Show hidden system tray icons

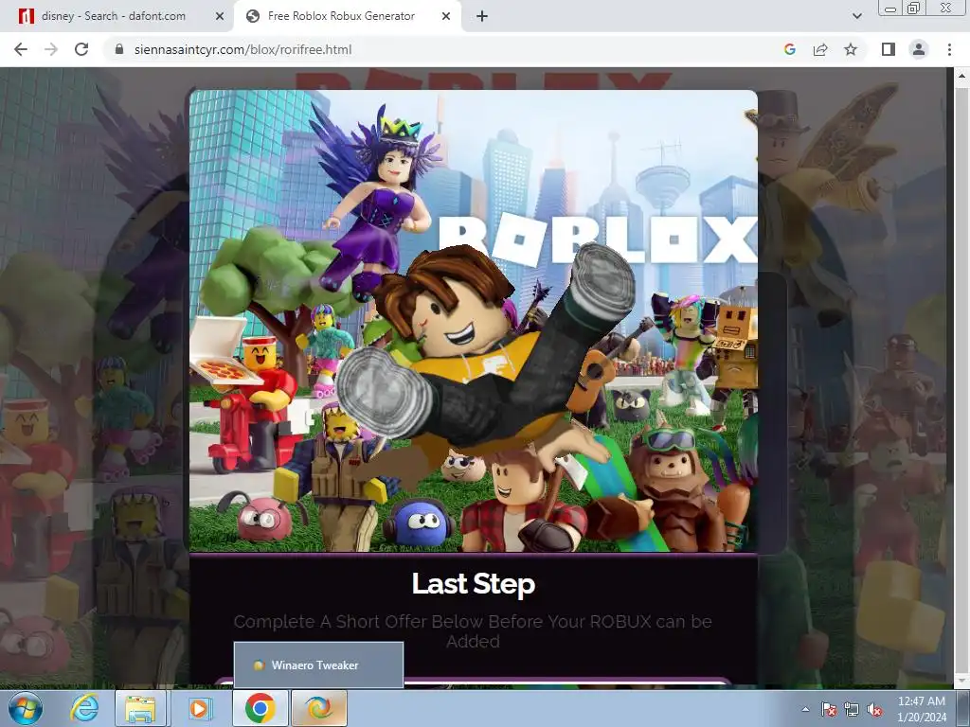(x=805, y=709)
